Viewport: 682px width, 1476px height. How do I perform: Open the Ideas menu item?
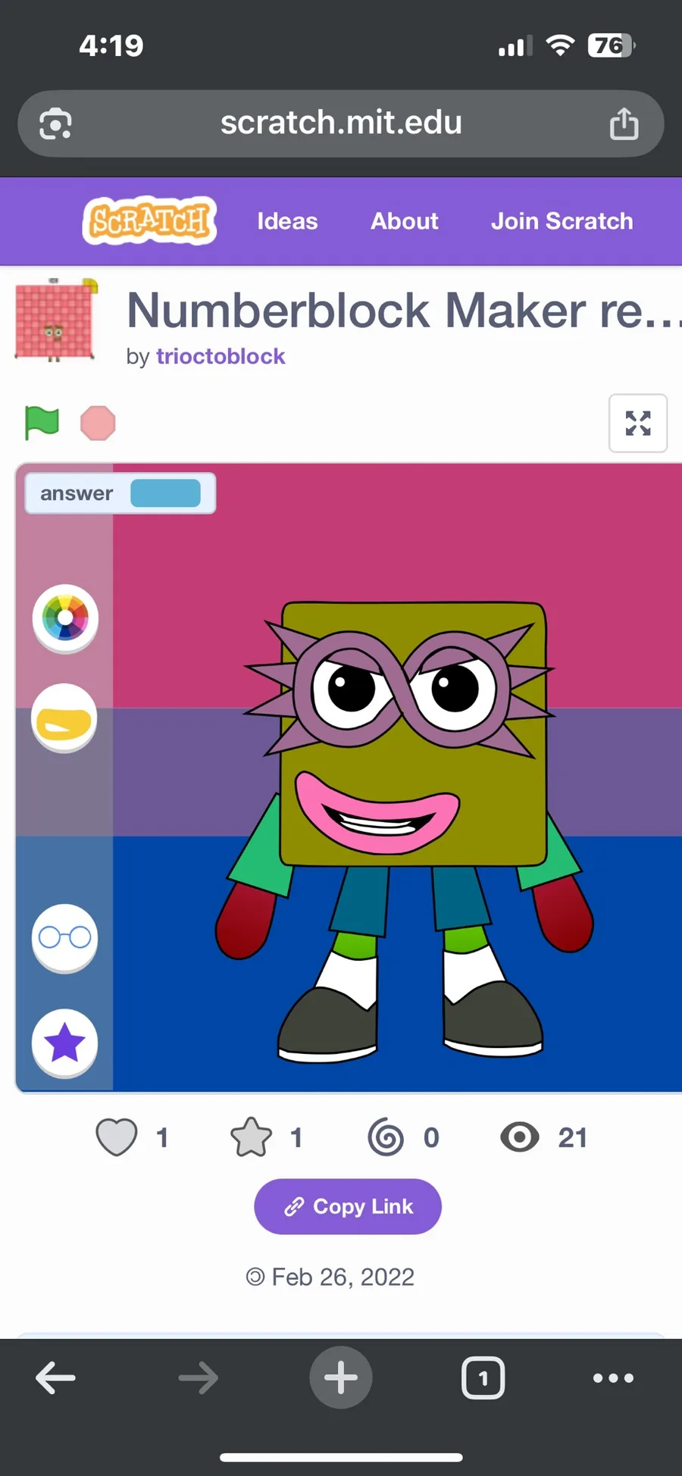click(x=287, y=221)
